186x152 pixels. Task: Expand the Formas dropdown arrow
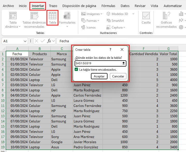click(98, 21)
